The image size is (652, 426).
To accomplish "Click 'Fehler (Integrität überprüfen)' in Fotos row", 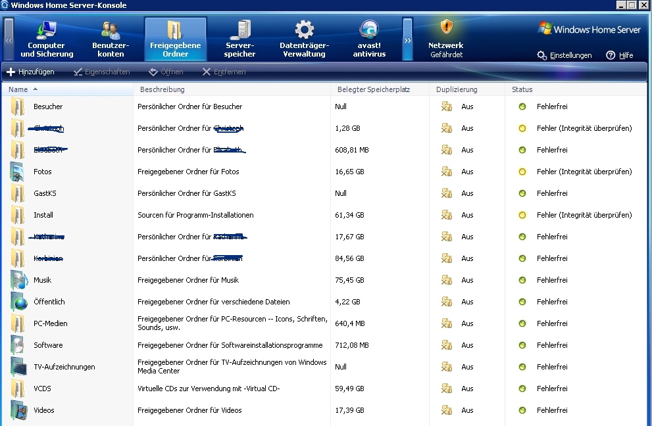I will click(x=584, y=172).
